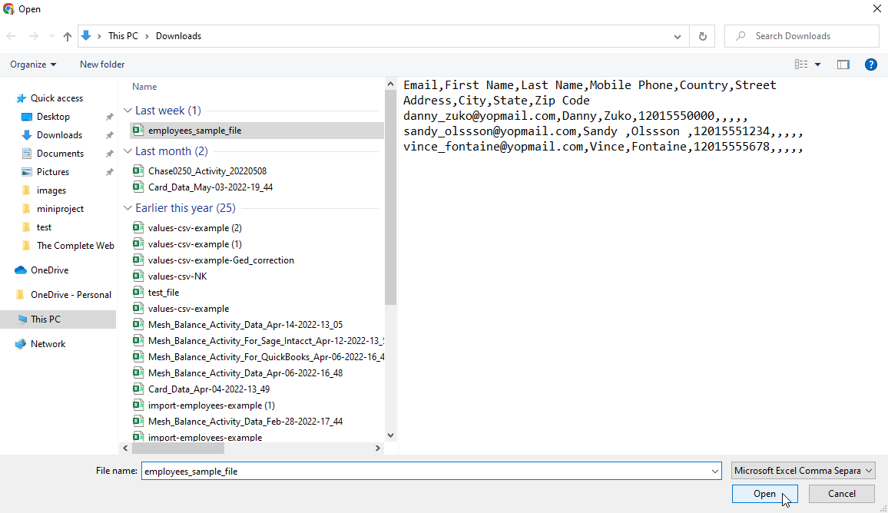The width and height of the screenshot is (888, 513).
Task: Click the Back navigation arrow
Action: coord(11,36)
